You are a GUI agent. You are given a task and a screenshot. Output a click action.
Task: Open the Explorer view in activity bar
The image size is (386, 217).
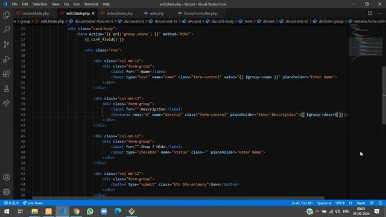pos(7,15)
